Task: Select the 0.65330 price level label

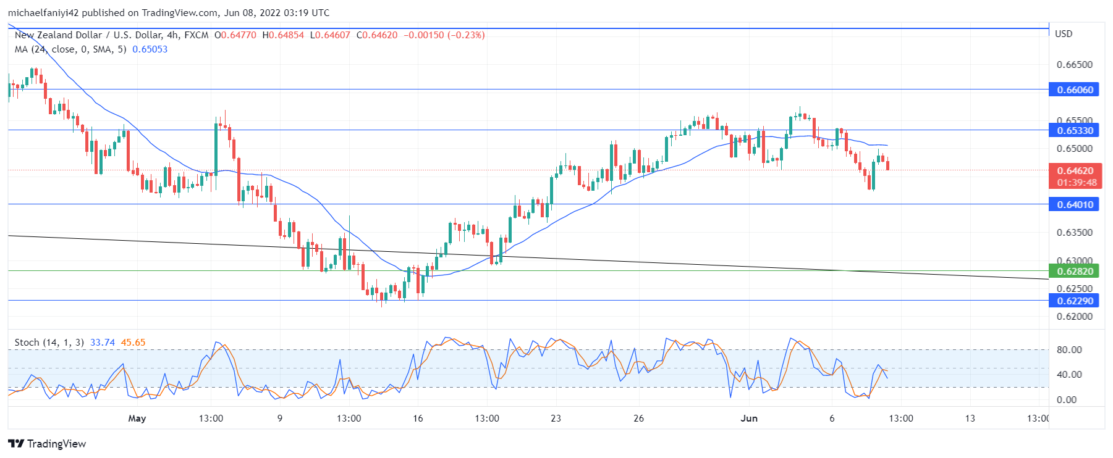Action: (1074, 130)
